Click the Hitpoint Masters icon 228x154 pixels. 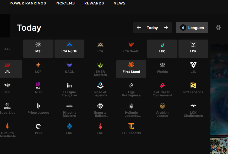point(69,106)
